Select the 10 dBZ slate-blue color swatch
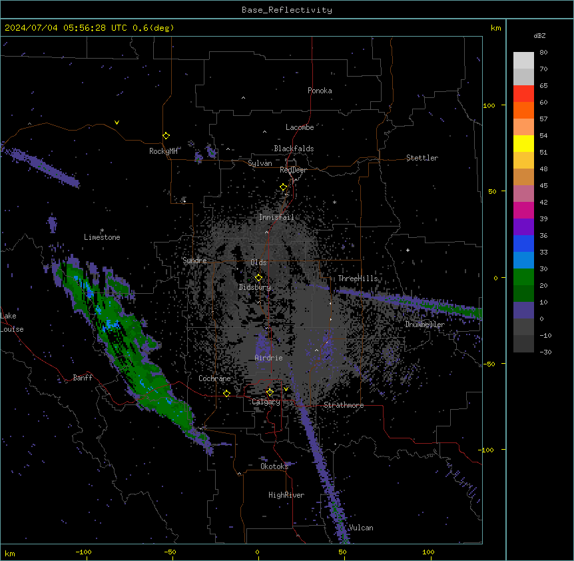This screenshot has height=561, width=574. [x=523, y=310]
